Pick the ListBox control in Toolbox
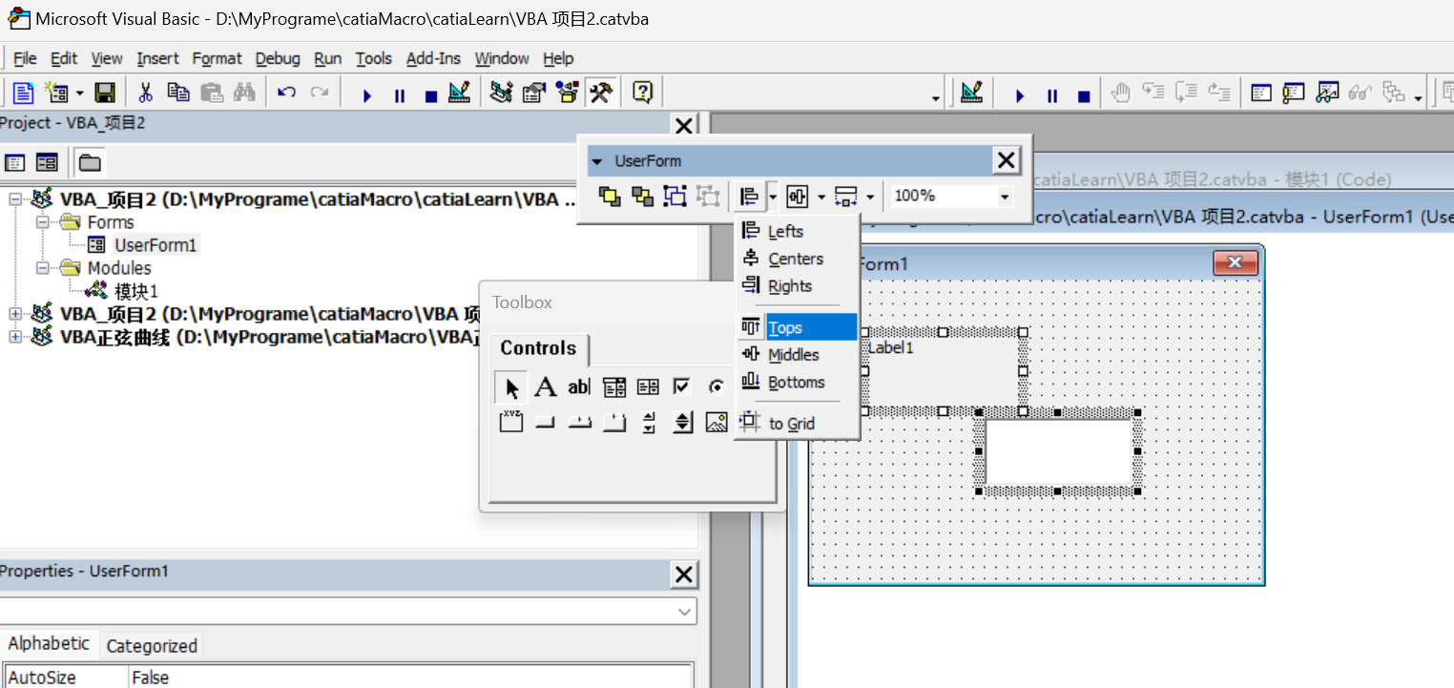 [x=648, y=387]
